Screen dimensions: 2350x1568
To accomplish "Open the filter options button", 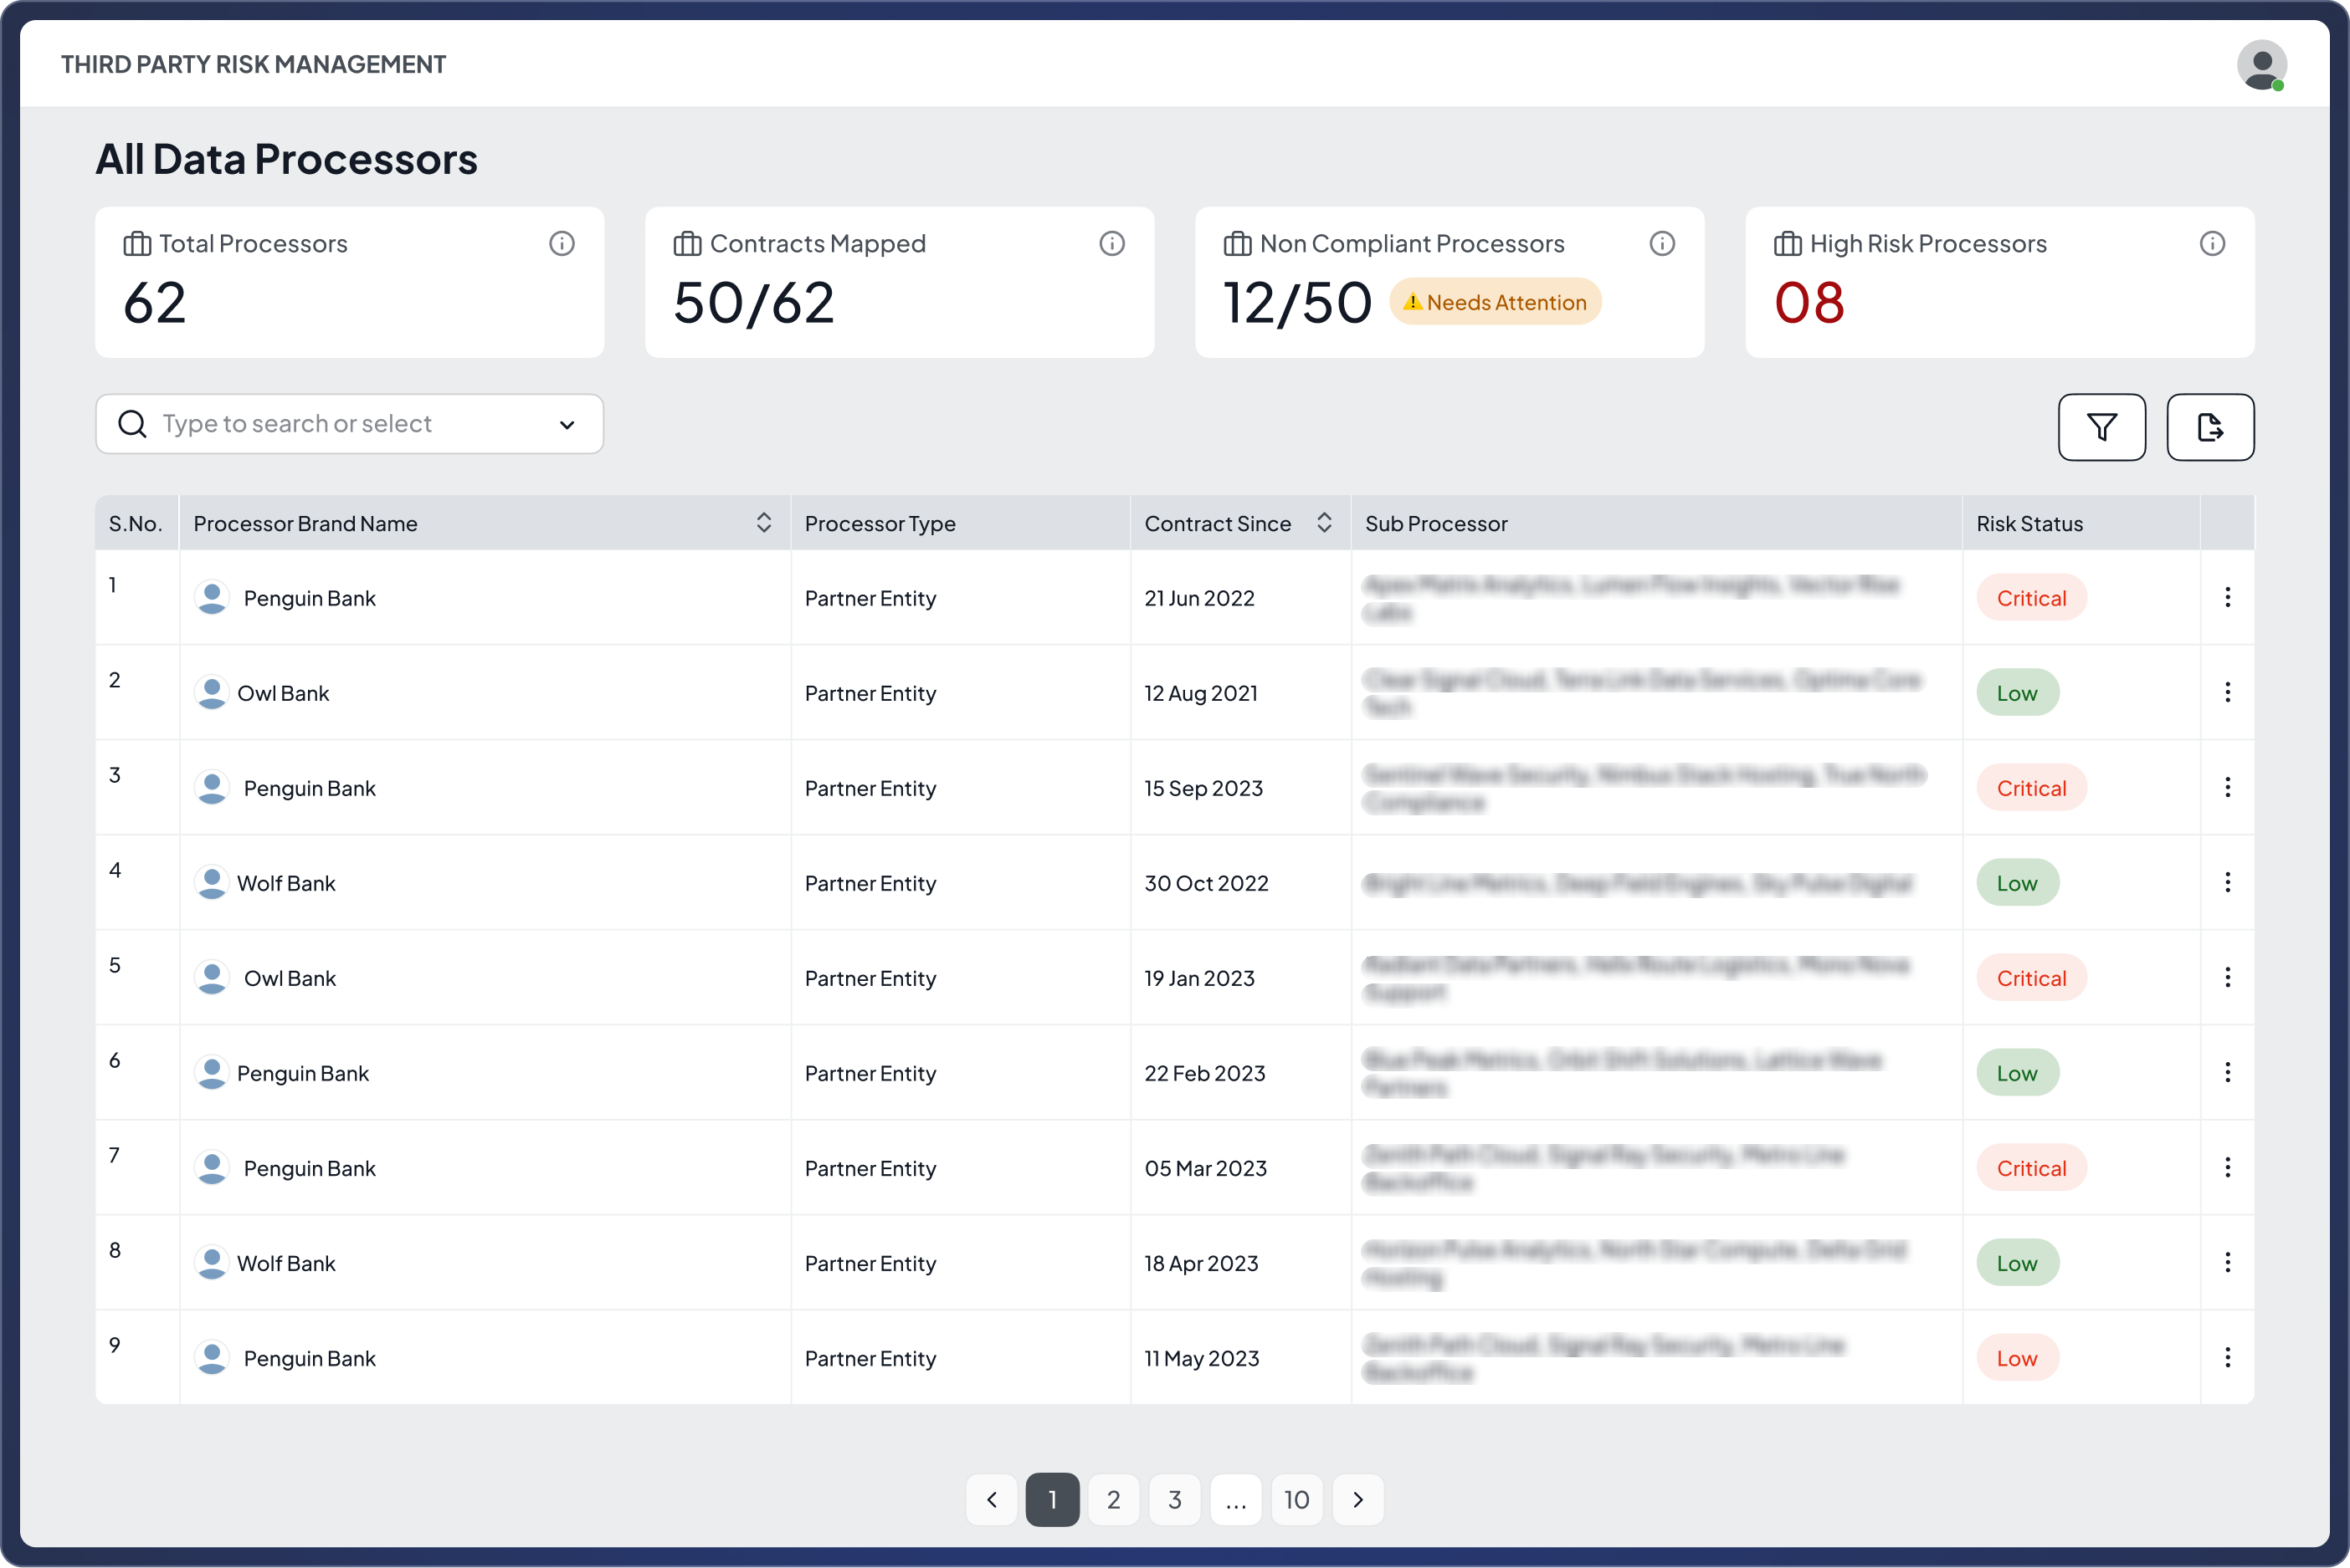I will pos(2101,427).
